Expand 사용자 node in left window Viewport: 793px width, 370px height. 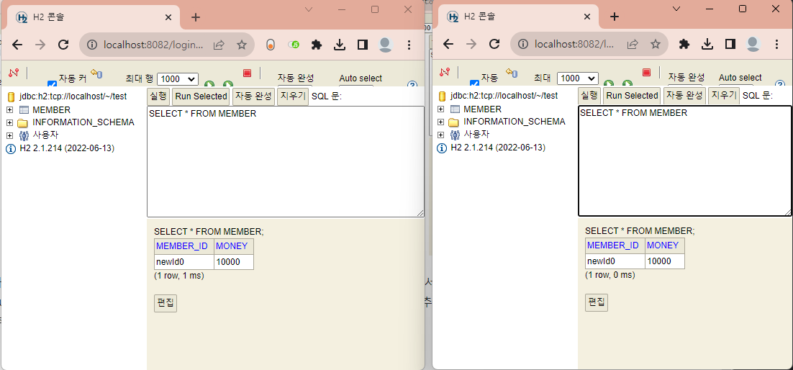pyautogui.click(x=9, y=135)
